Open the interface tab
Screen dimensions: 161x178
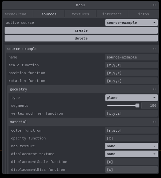pos(112,14)
